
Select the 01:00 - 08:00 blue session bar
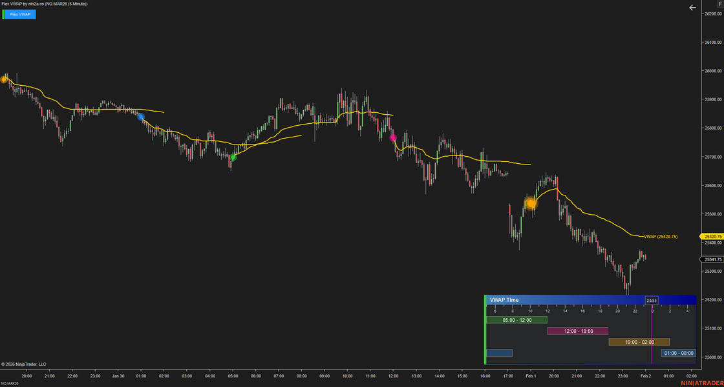(x=678, y=353)
